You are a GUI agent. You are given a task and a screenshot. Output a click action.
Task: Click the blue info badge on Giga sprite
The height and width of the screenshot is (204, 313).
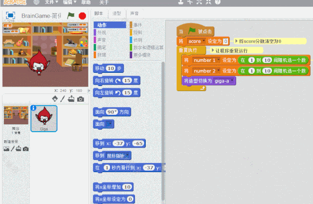pos(33,108)
